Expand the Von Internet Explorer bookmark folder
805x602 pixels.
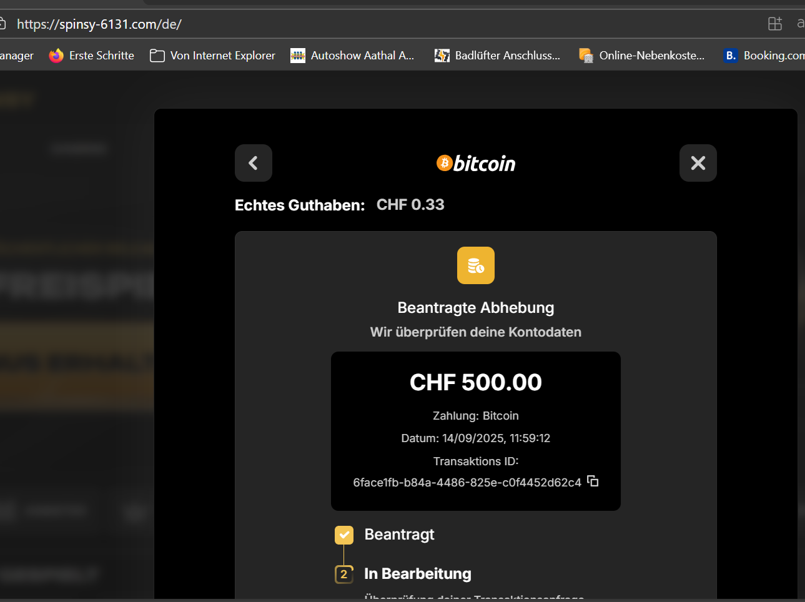pos(212,56)
